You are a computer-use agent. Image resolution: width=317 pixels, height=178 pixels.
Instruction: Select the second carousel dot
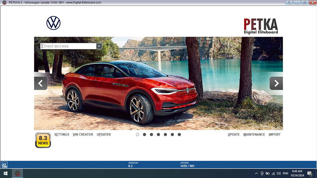[144, 135]
